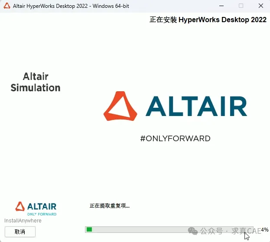The image size is (270, 242).
Task: Click the small ALTAIR Only Forward logo
Action: 36,209
